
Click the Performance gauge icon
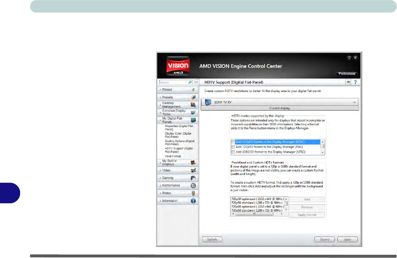193,185
